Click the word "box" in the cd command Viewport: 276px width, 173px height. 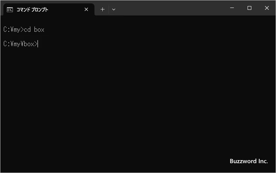(x=39, y=30)
